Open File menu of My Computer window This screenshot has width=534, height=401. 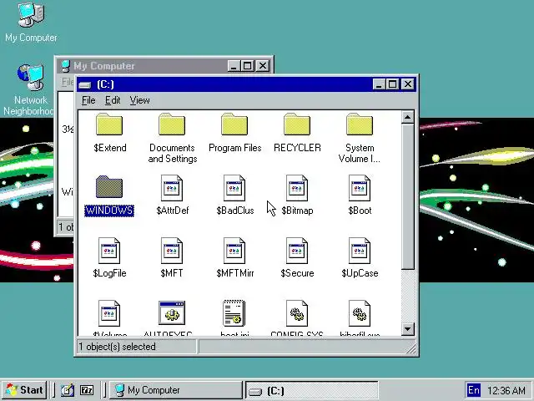click(68, 82)
